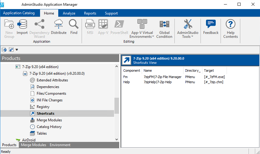The height and width of the screenshot is (154, 260).
Task: Click the 7zipFM shortcut row
Action: click(162, 77)
